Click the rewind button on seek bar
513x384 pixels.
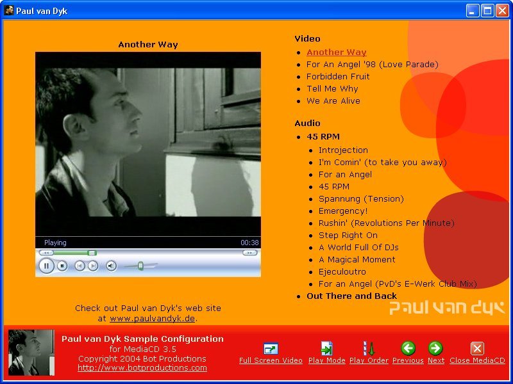(x=46, y=253)
